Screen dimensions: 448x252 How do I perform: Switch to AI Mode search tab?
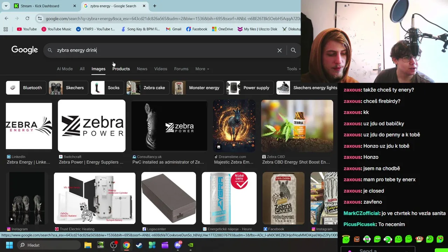pos(65,69)
